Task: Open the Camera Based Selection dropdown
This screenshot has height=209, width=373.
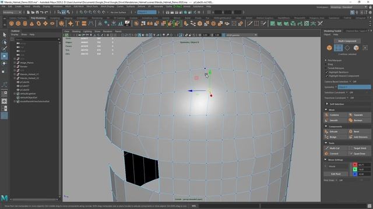Action: 350,81
